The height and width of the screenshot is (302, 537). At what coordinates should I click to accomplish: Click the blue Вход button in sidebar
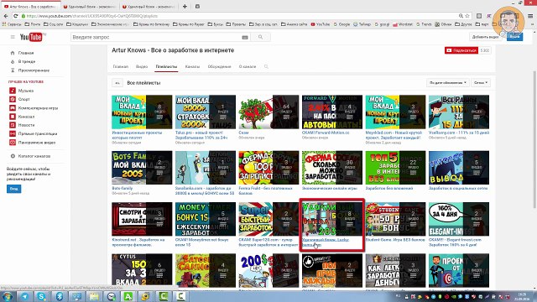(x=13, y=189)
